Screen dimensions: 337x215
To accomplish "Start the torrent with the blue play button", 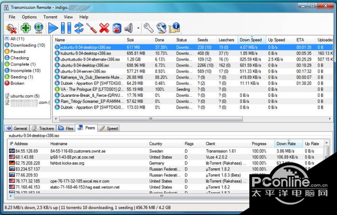I will click(53, 28).
